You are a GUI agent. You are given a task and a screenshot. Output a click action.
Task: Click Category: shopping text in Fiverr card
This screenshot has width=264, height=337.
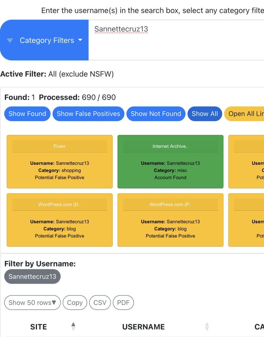[x=59, y=170]
